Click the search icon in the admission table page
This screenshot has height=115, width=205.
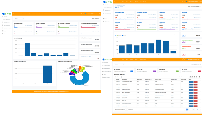coord(124,64)
